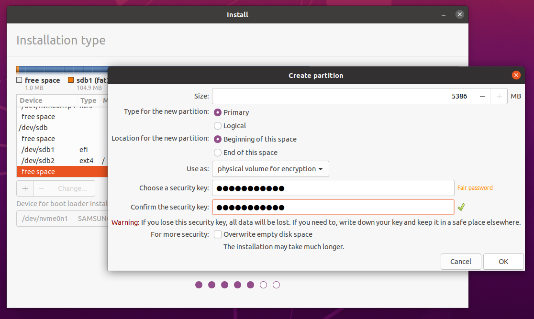Click the remove partition minus icon

tap(41, 188)
